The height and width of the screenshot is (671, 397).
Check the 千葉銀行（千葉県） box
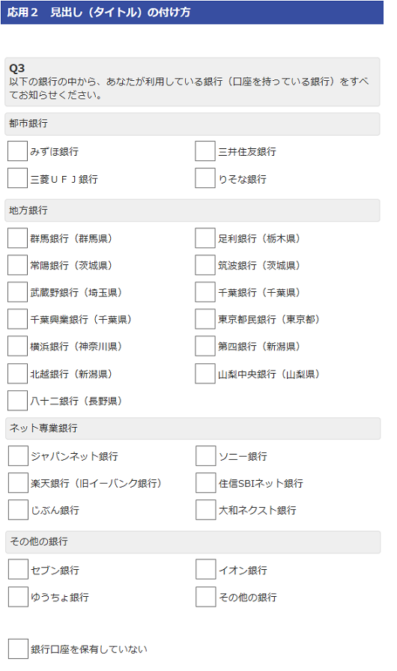coord(205,292)
